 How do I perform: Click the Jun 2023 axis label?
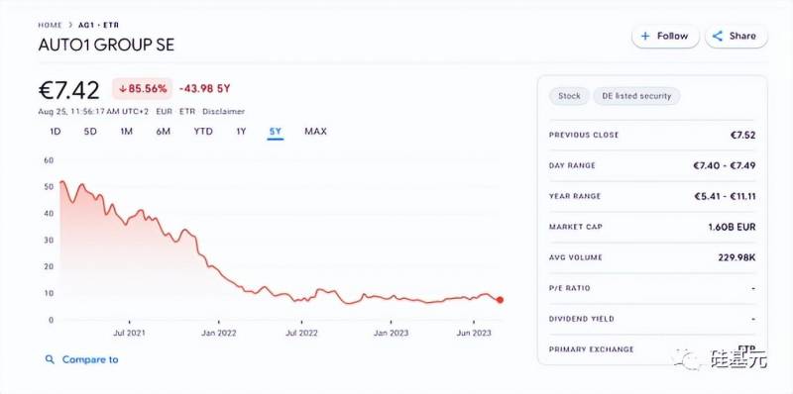[474, 333]
